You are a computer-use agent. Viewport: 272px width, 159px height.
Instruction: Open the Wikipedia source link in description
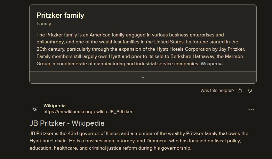click(211, 64)
